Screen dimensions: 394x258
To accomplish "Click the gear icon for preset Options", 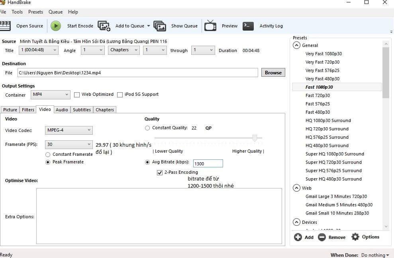I will (x=355, y=237).
